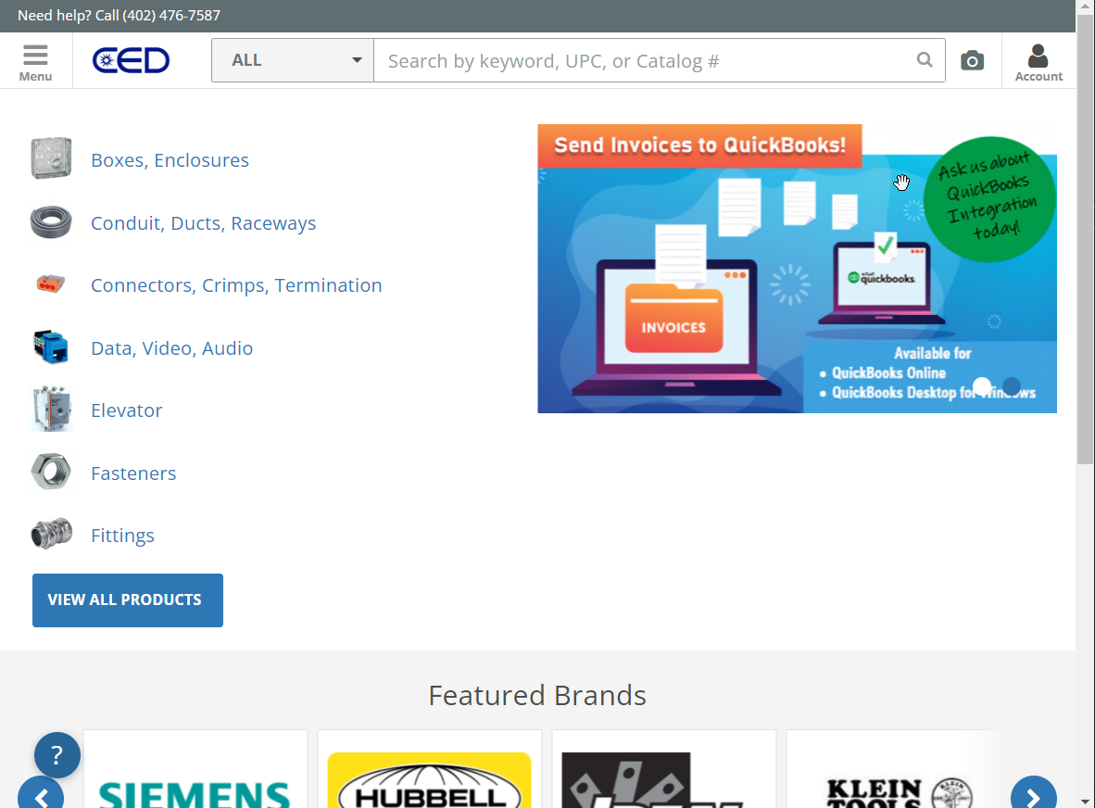
Task: Open the Elevator category link
Action: coord(126,410)
